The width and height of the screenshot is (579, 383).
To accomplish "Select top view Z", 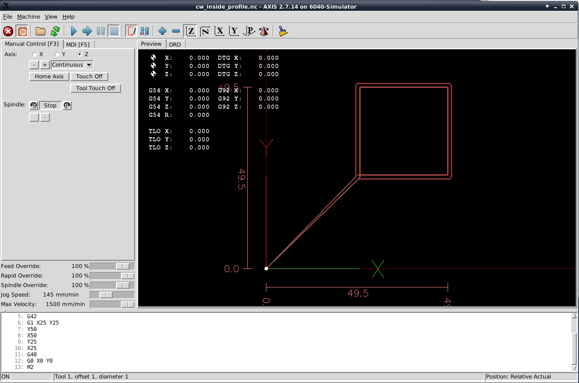I will 190,31.
